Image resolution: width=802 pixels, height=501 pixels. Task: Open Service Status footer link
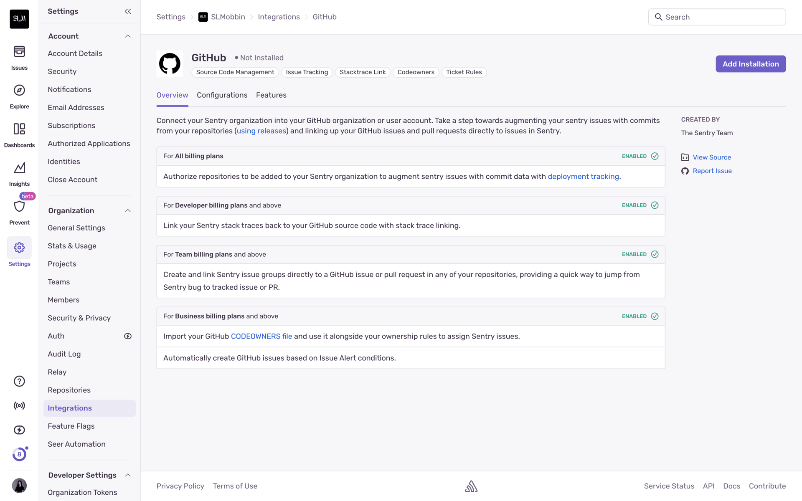pos(669,486)
